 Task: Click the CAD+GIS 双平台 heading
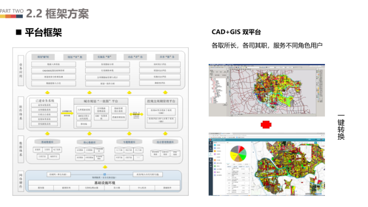pos(236,32)
